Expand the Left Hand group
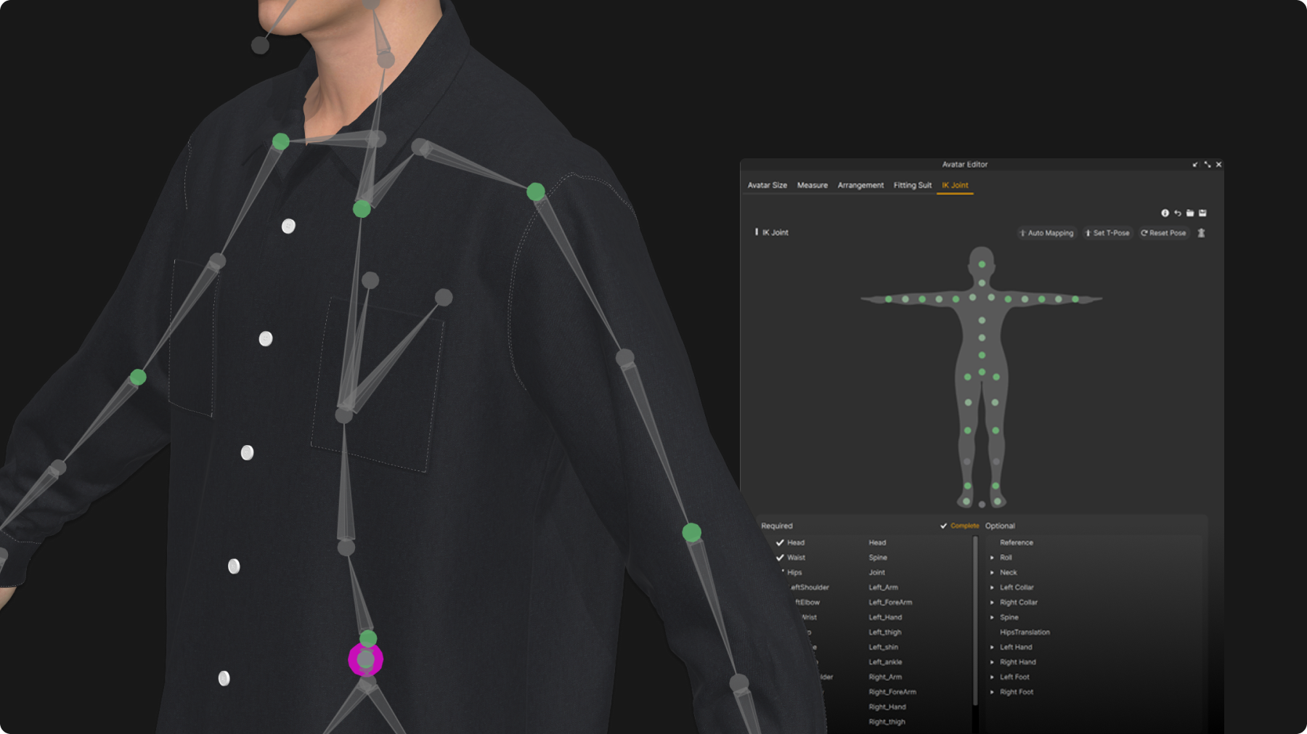The height and width of the screenshot is (734, 1307). tap(992, 647)
